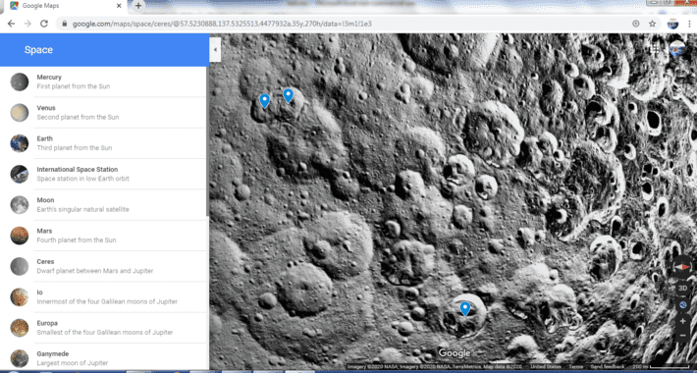Open a new browser tab
The height and width of the screenshot is (373, 697).
138,6
